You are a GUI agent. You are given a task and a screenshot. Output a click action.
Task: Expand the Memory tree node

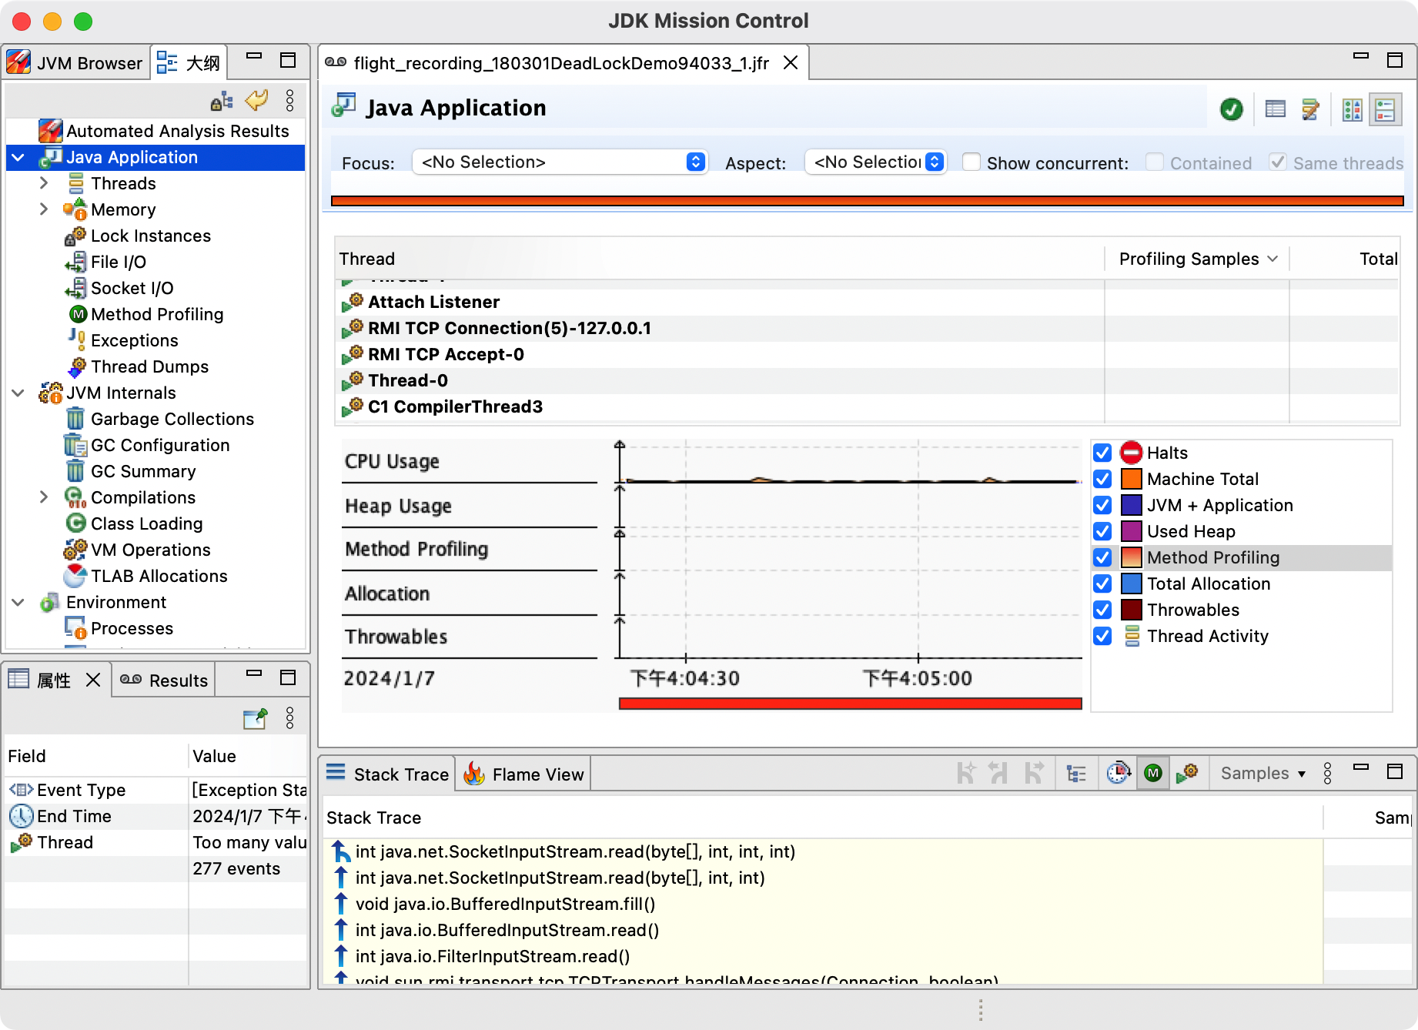coord(44,209)
